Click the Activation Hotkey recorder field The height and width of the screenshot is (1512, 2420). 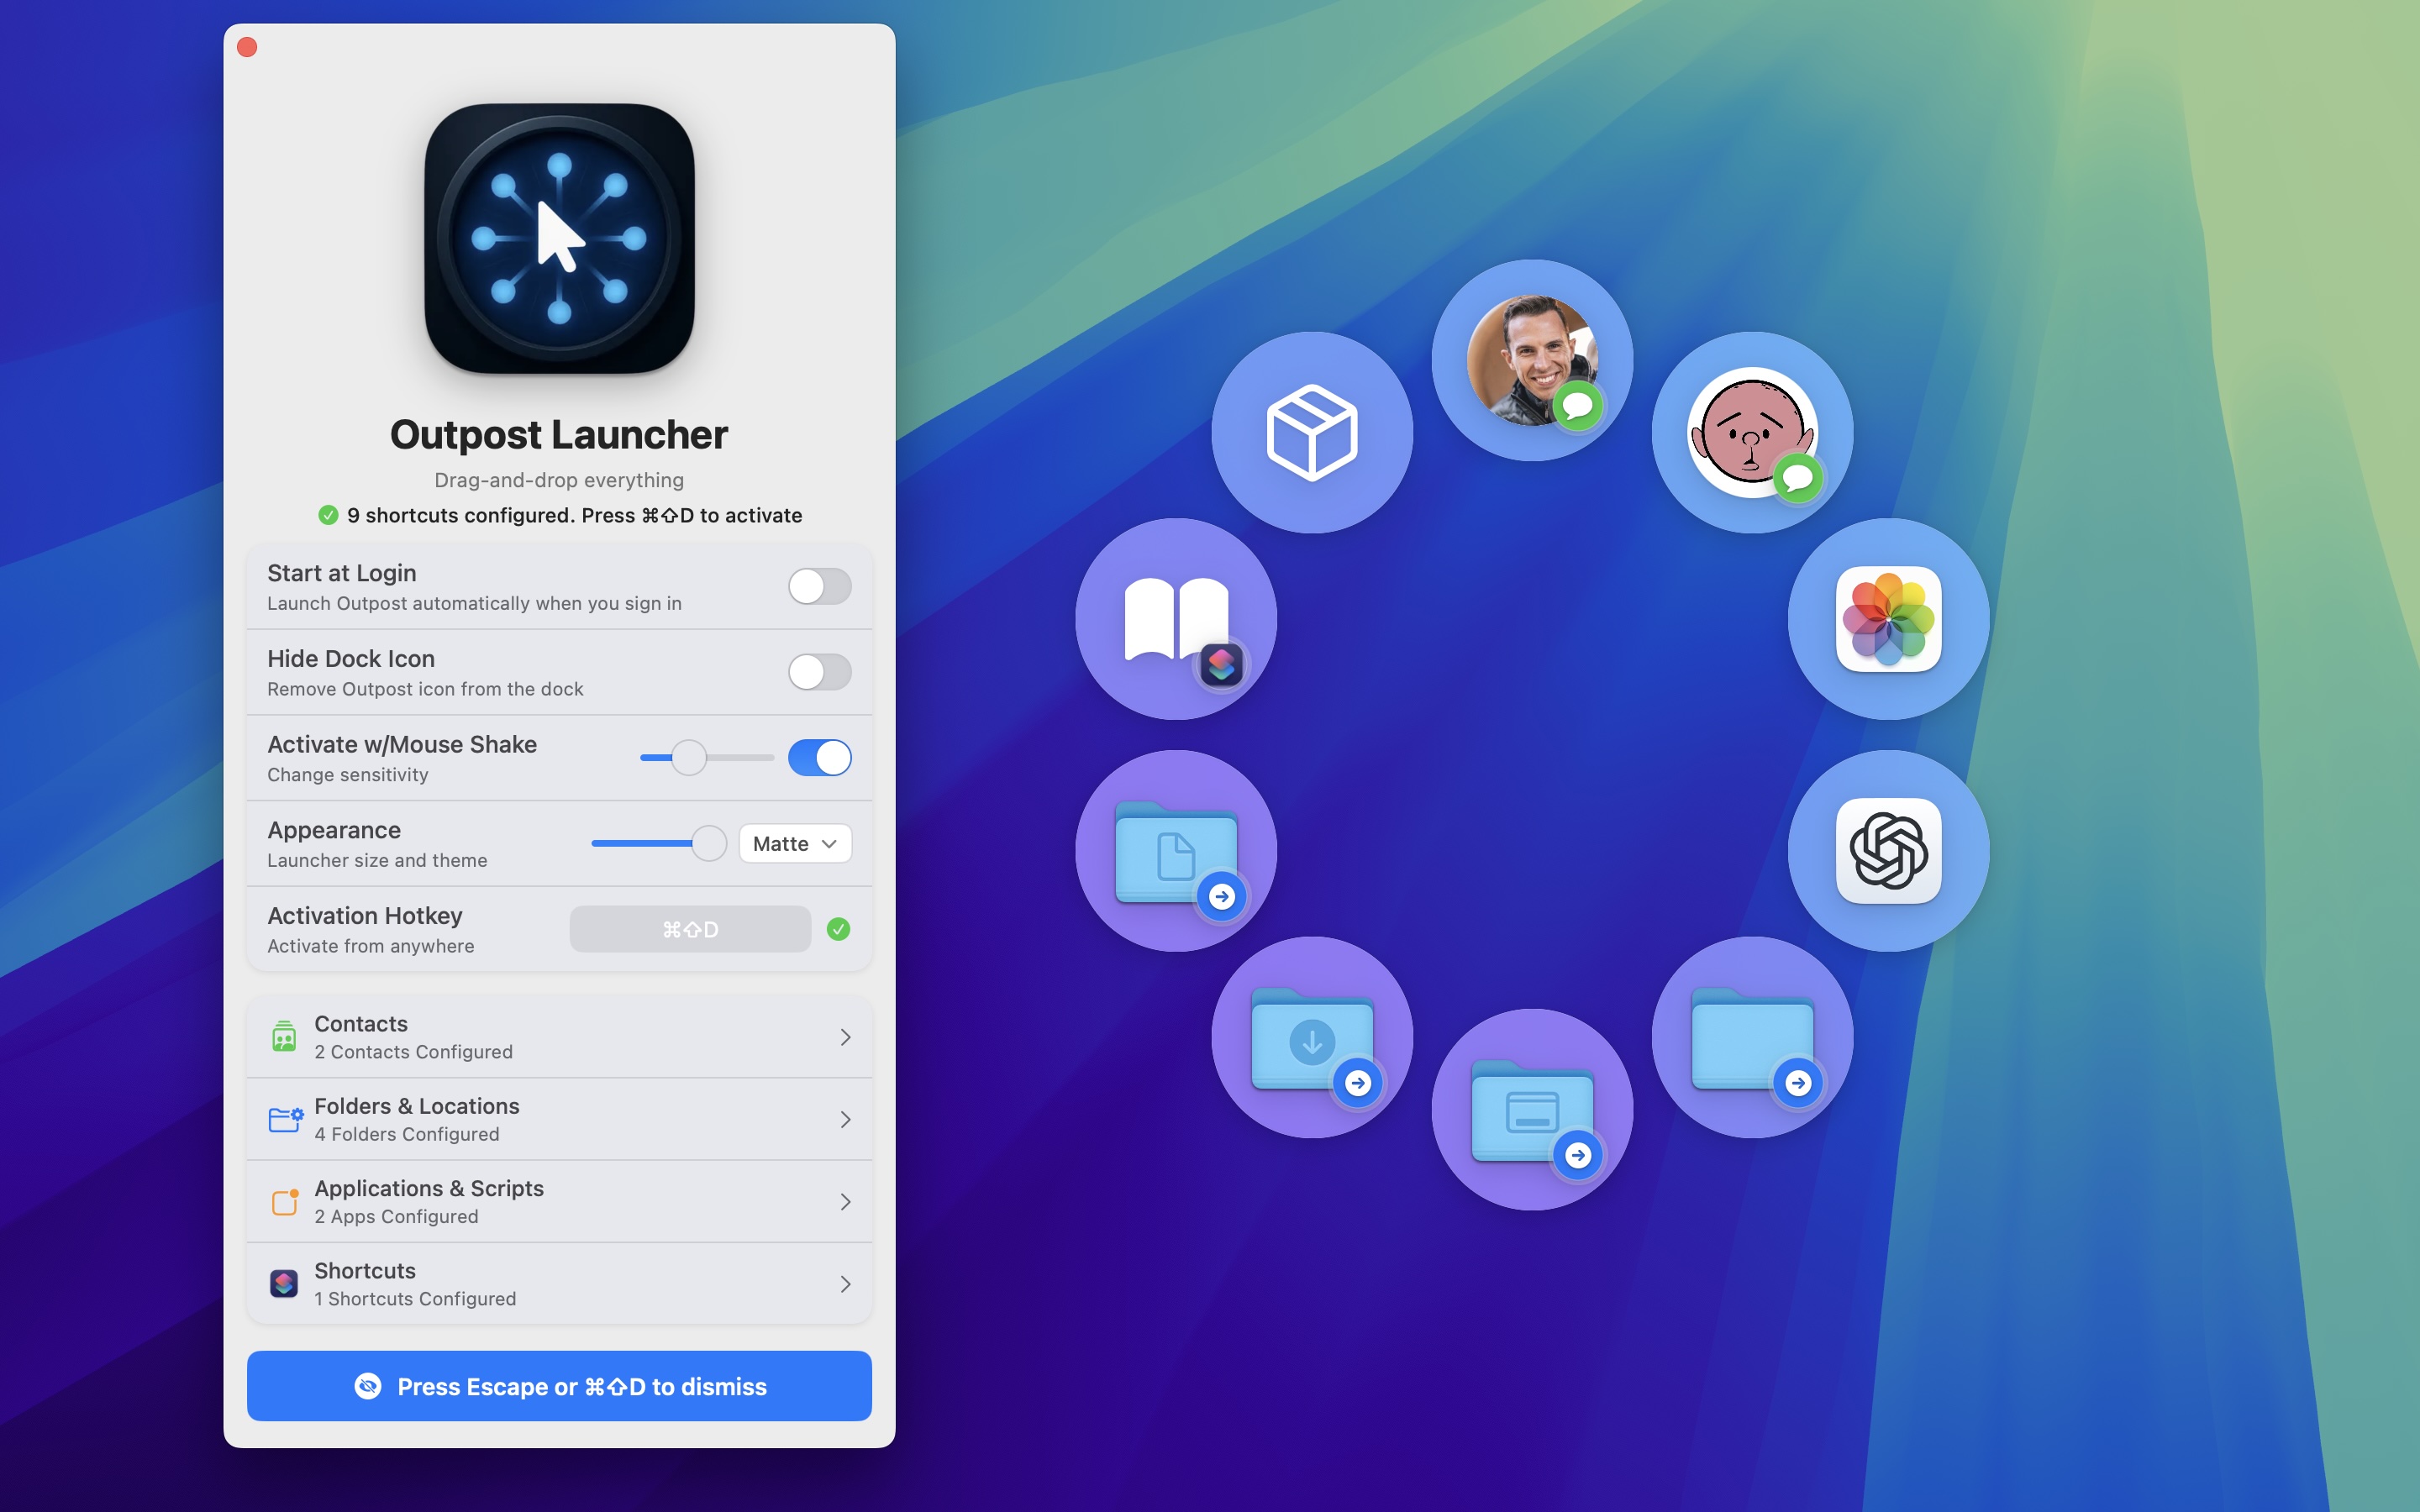[x=690, y=929]
